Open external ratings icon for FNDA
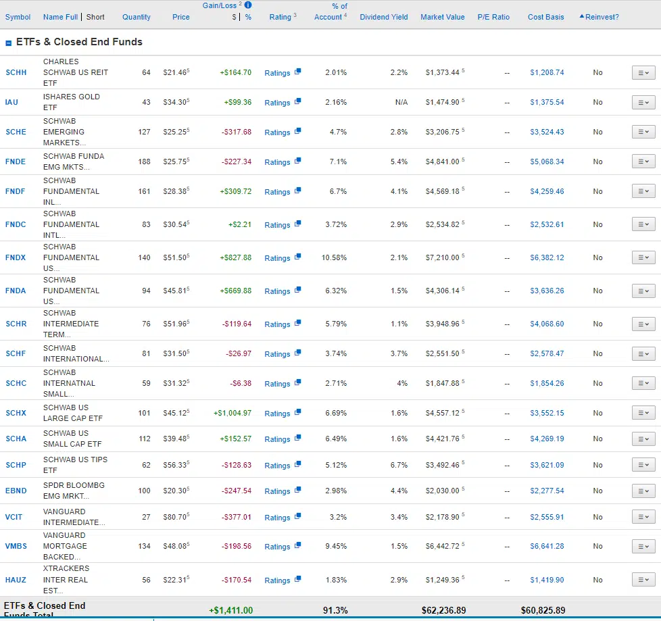Screen dimensions: 661x621 pos(297,290)
